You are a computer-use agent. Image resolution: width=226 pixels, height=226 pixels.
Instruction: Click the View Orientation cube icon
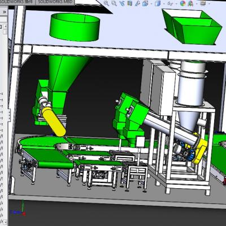click(145, 3)
